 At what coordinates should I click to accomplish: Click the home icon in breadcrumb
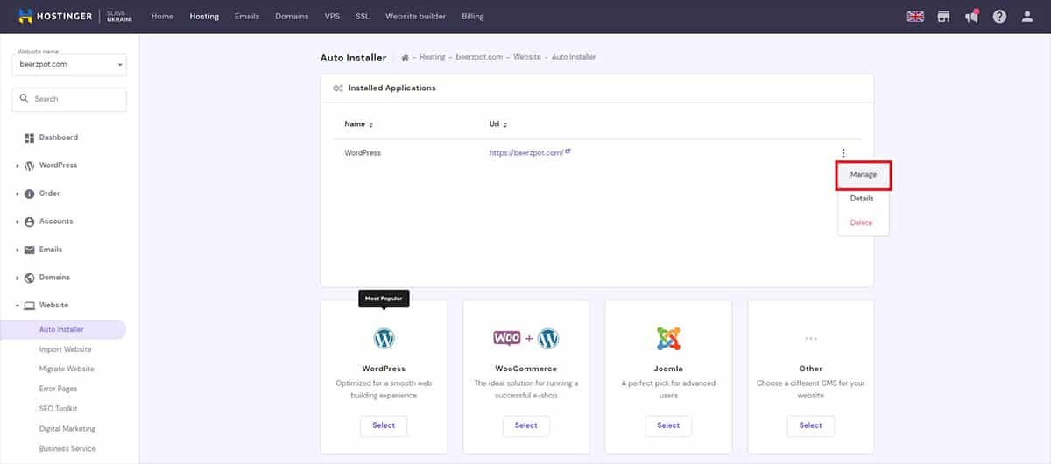405,58
